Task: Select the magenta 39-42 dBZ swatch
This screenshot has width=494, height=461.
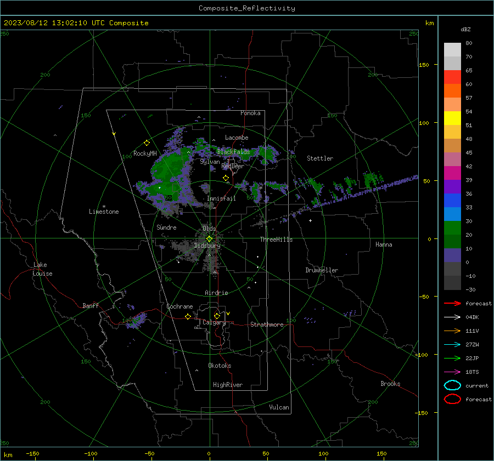Action: 452,173
